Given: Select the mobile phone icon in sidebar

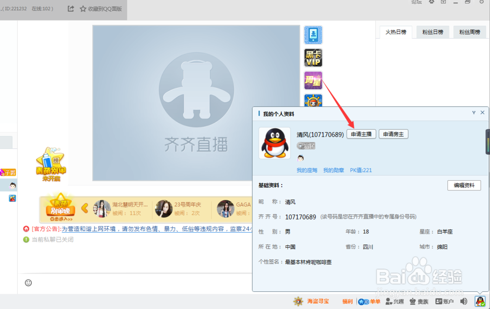Looking at the screenshot, I should coord(313,35).
